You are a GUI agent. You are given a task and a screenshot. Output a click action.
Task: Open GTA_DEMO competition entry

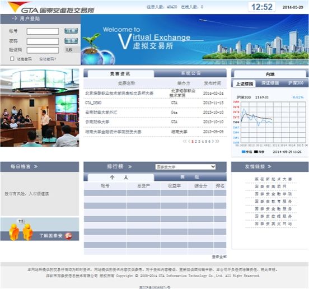coord(93,102)
